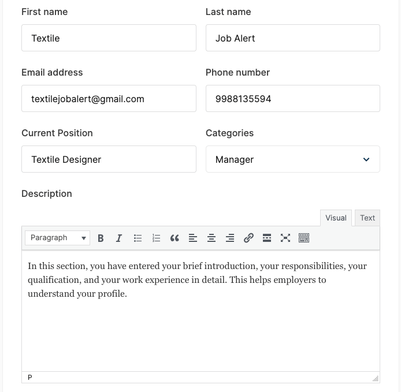
Task: Click the P element path indicator
Action: coord(30,378)
